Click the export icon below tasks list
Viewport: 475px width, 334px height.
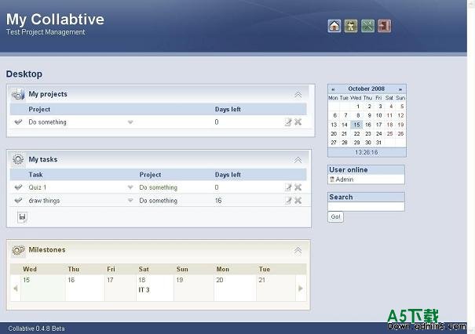22,216
